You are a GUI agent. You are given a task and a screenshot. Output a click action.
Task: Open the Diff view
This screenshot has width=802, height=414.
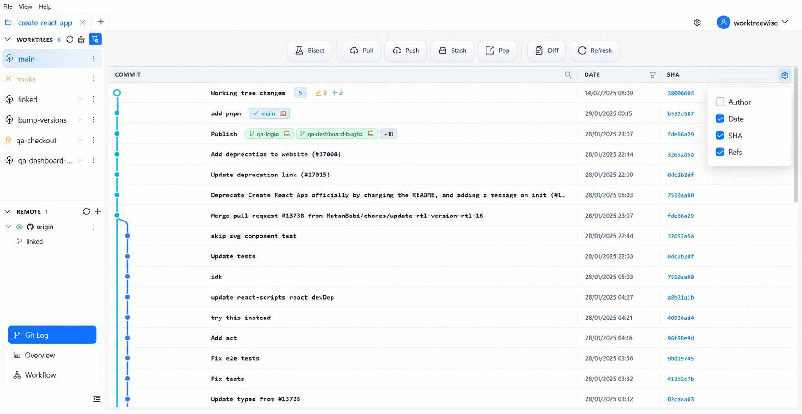click(547, 51)
